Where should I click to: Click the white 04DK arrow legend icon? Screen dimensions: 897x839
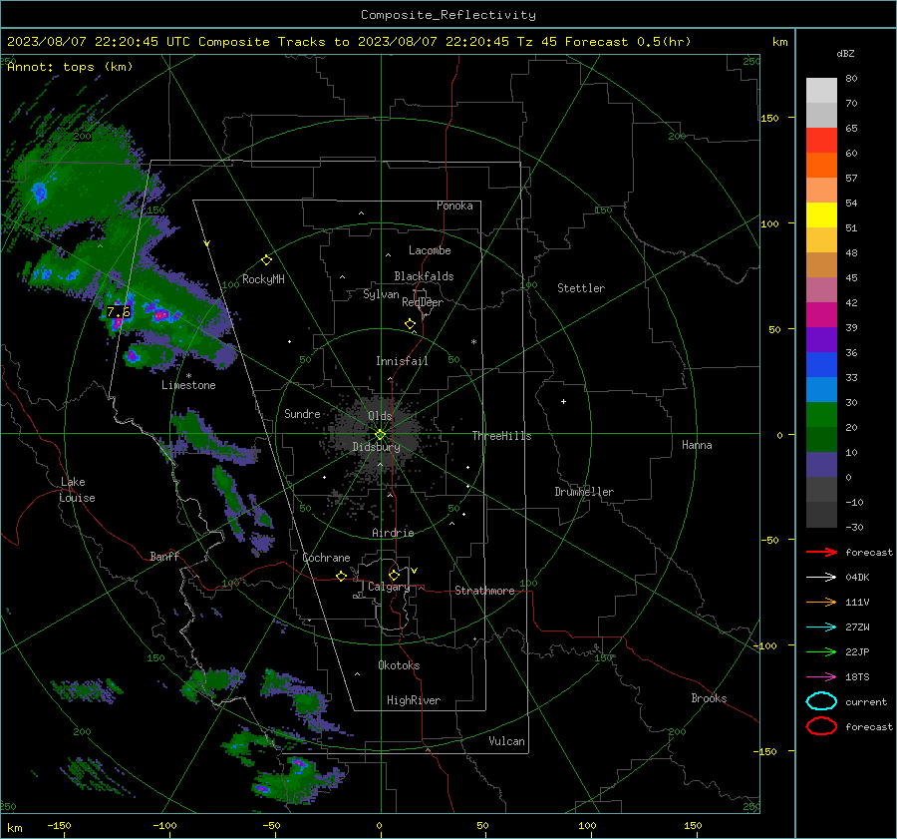coord(821,577)
